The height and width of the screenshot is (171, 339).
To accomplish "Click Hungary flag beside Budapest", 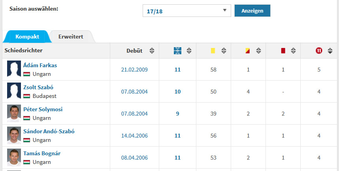I will 26,96.
